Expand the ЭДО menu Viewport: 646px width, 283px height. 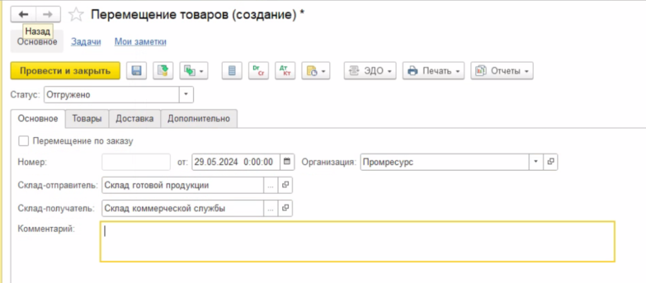(x=370, y=71)
